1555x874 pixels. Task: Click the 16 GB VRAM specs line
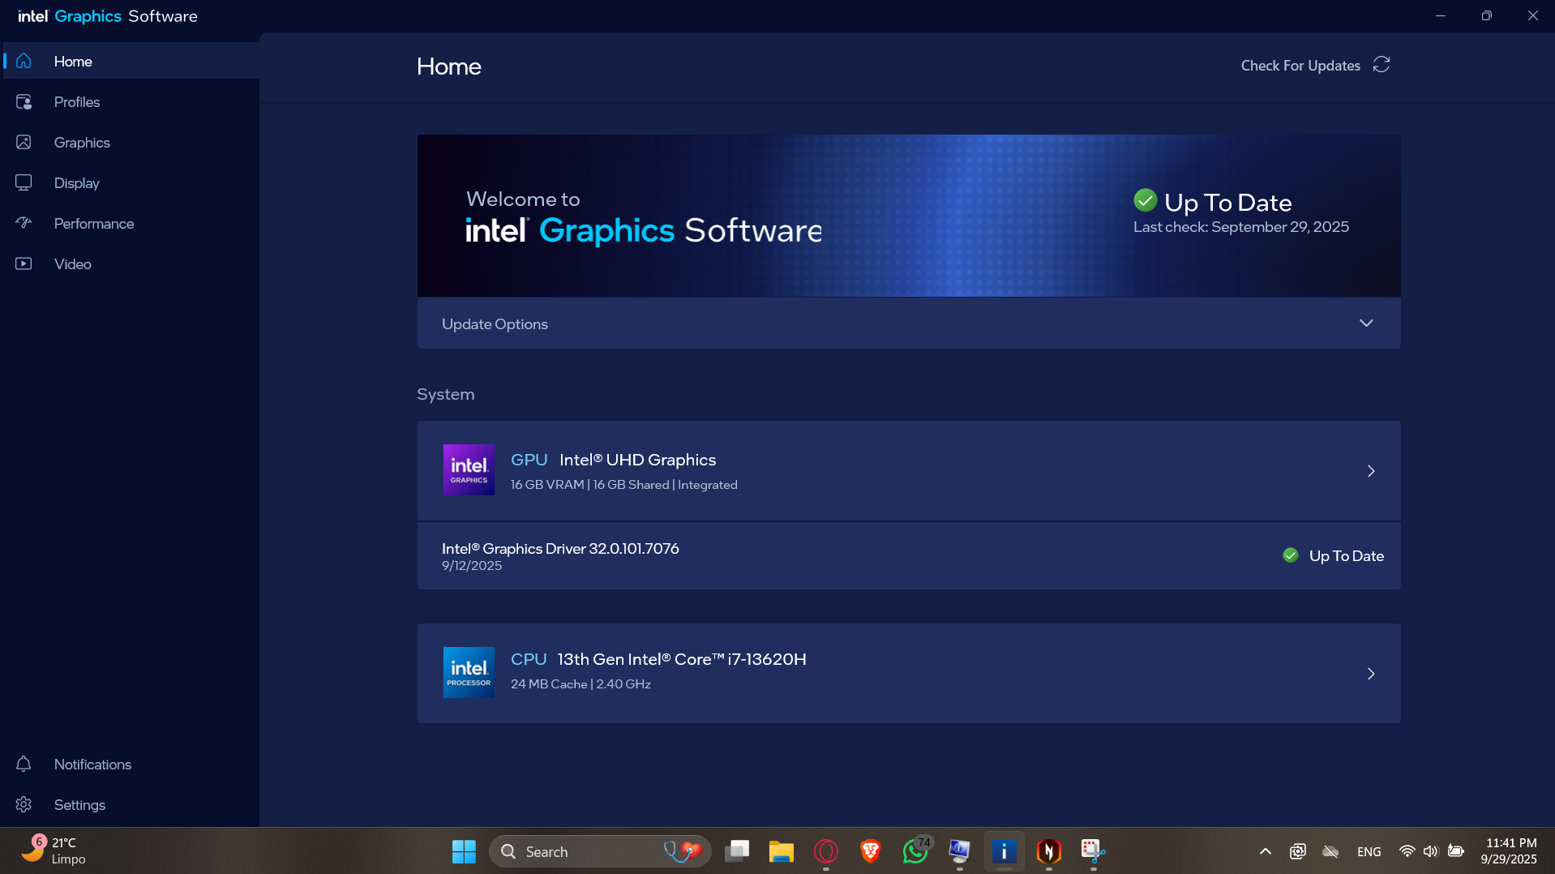click(623, 484)
